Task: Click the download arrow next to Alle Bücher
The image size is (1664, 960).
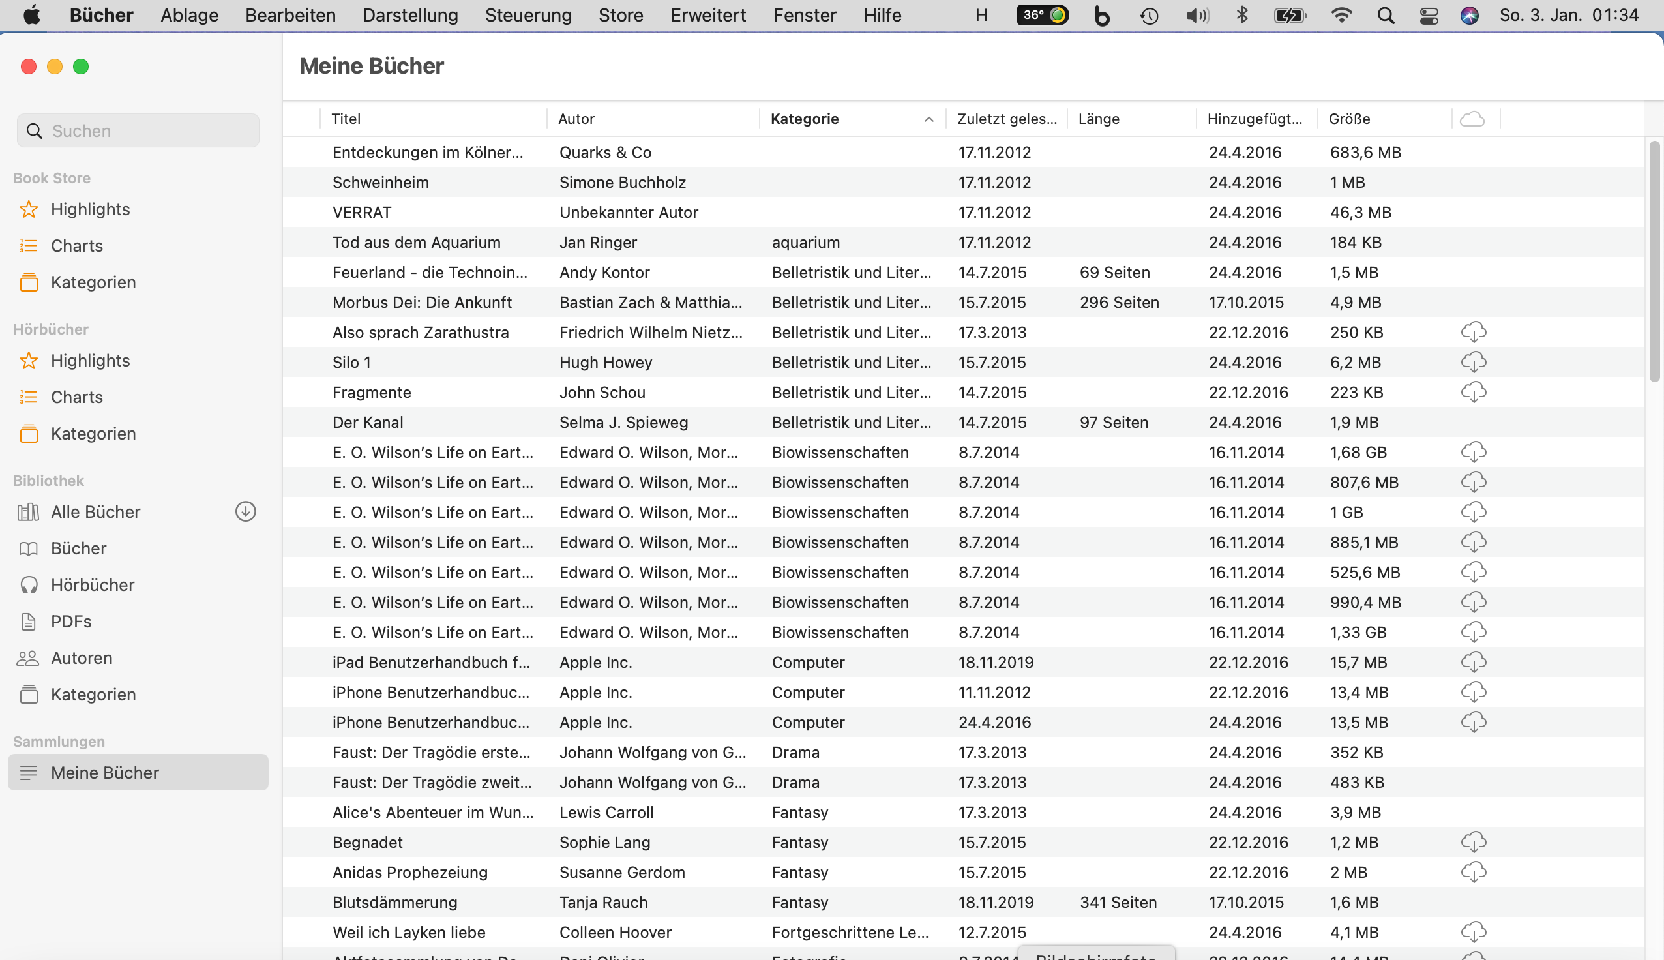Action: point(245,512)
